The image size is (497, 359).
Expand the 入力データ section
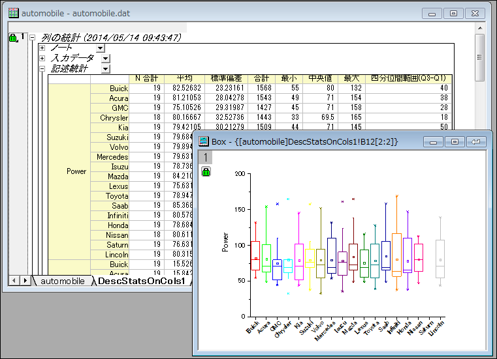tap(42, 58)
